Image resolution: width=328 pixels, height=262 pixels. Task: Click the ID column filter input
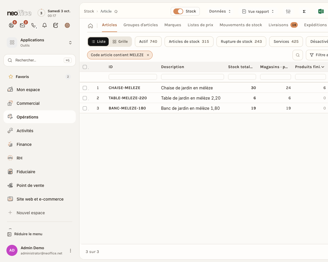[x=133, y=77]
